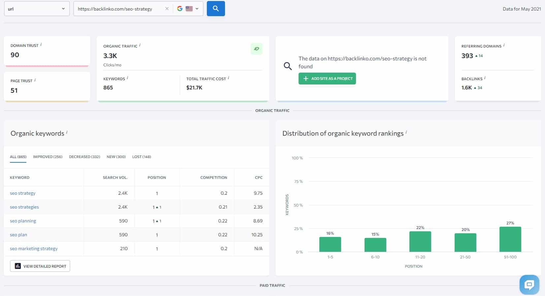Click the 51-100 position bar showing 27%
The width and height of the screenshot is (545, 296).
pos(510,239)
